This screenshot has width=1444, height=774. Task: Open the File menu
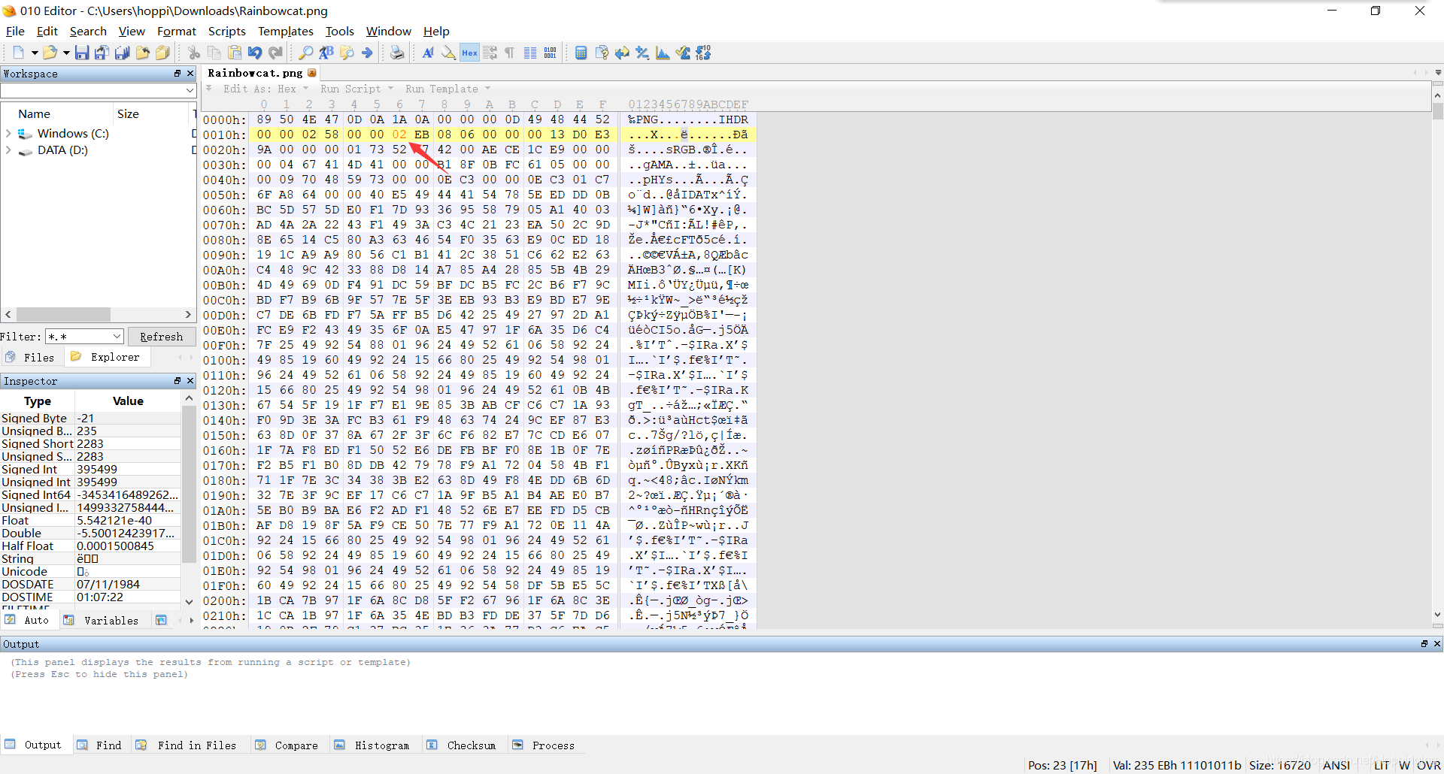click(15, 31)
